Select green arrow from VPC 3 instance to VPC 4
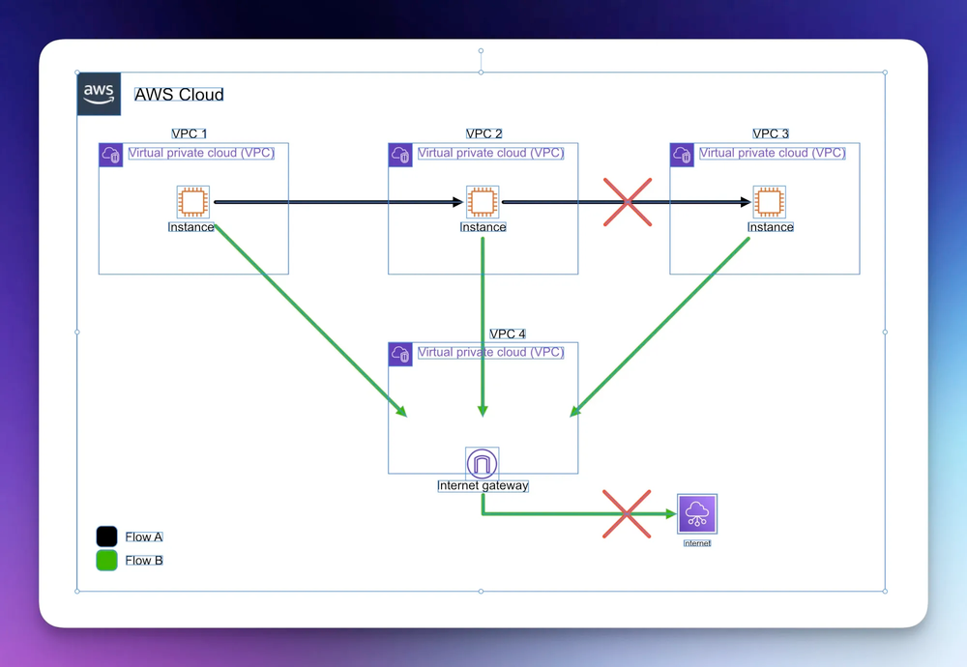The width and height of the screenshot is (967, 667). [x=659, y=327]
